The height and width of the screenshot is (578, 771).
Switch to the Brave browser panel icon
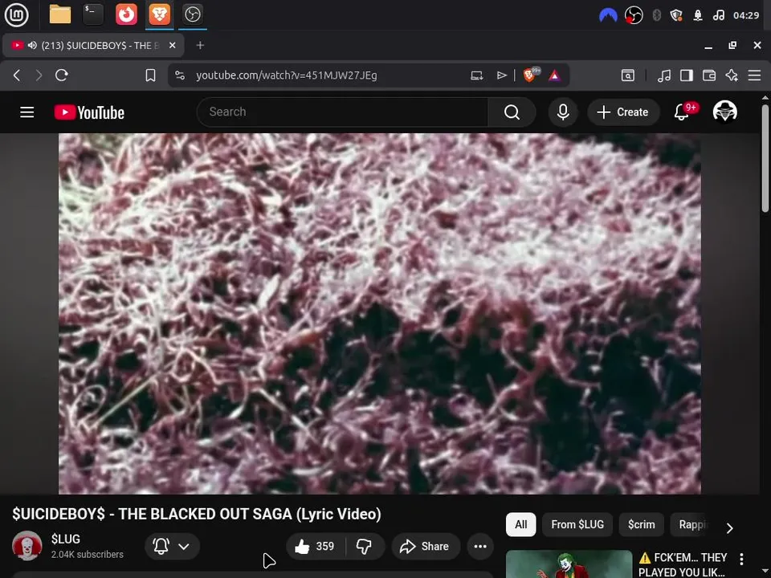tap(159, 14)
